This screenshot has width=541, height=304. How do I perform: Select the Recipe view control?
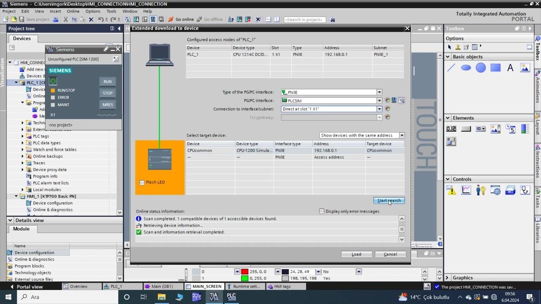tap(510, 190)
